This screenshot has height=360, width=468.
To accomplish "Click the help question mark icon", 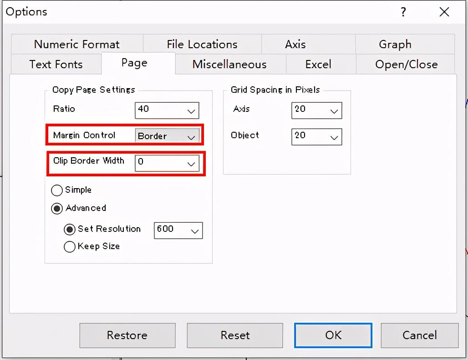I will tap(403, 12).
